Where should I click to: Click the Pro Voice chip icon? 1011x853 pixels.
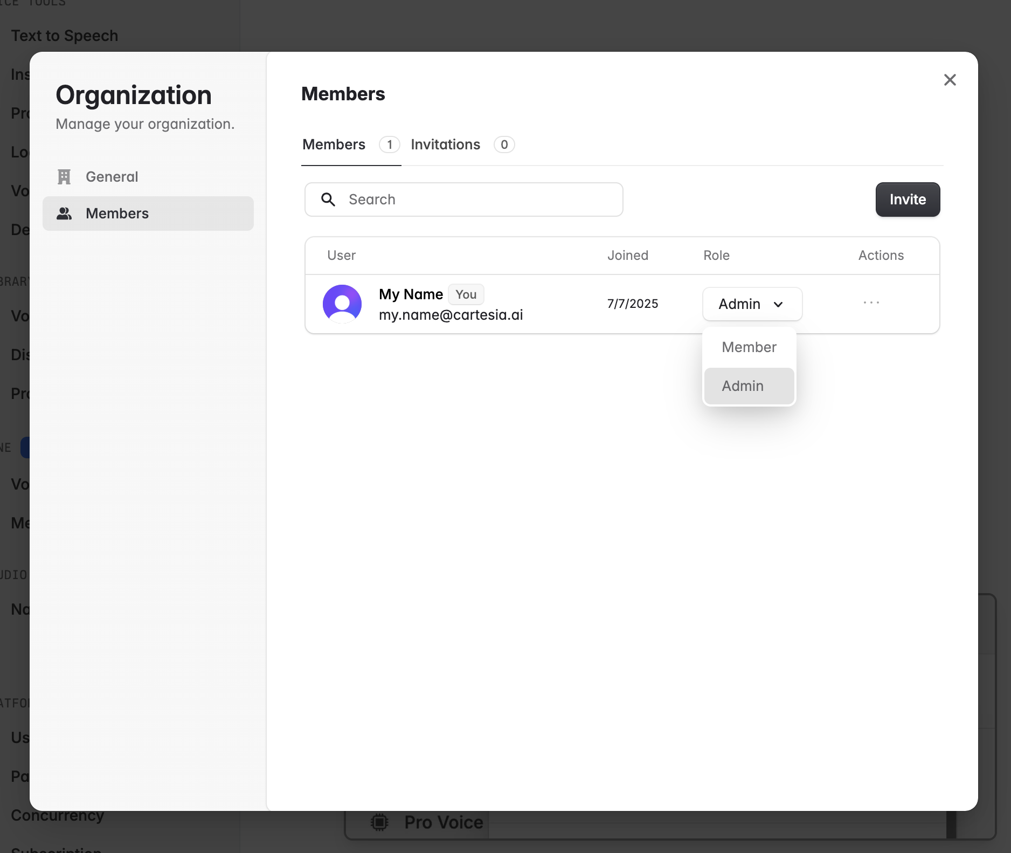(x=380, y=822)
